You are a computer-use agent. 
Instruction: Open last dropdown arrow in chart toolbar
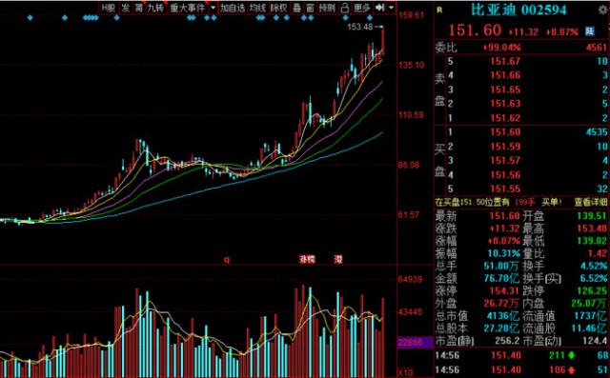pos(391,8)
